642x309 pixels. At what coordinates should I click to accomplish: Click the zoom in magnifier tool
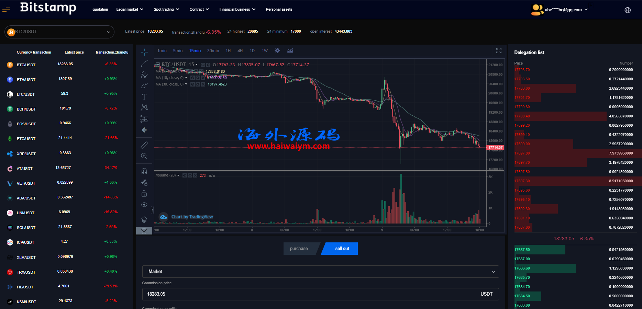tap(144, 156)
